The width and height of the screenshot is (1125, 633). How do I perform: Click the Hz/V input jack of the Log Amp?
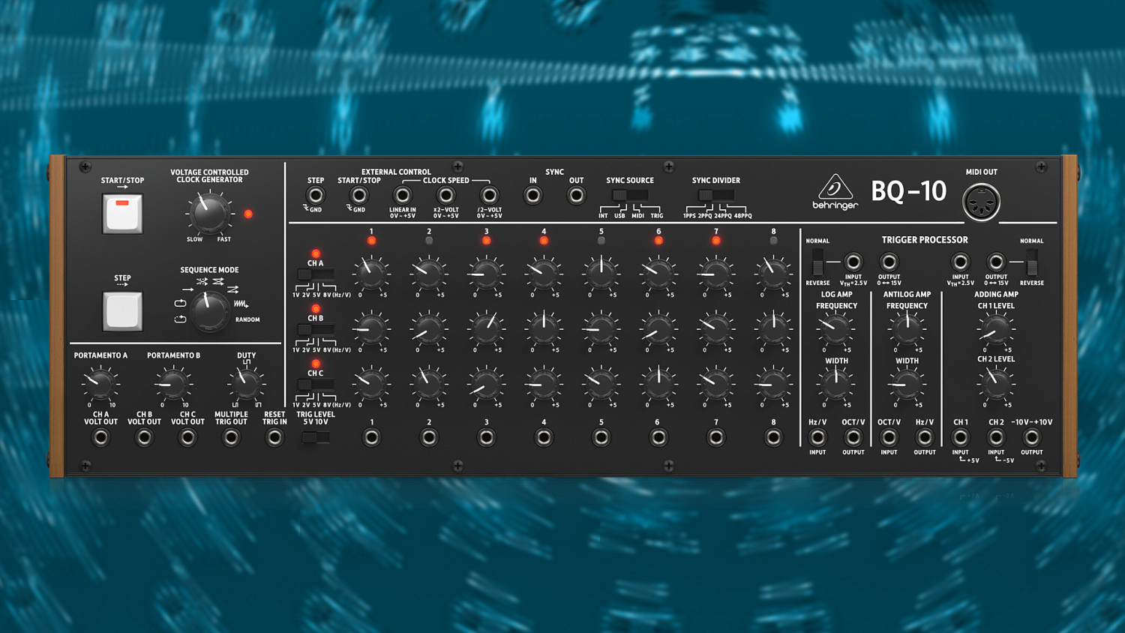[x=817, y=436]
